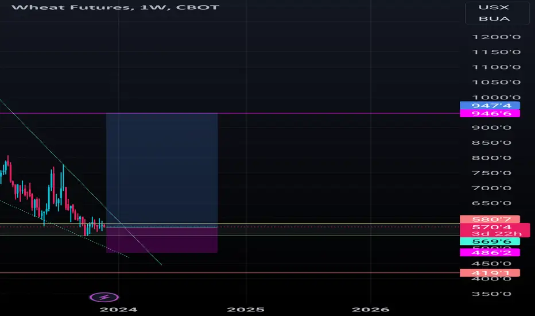Click the 946'6 magenta price label
The image size is (535, 316).
tap(490, 113)
